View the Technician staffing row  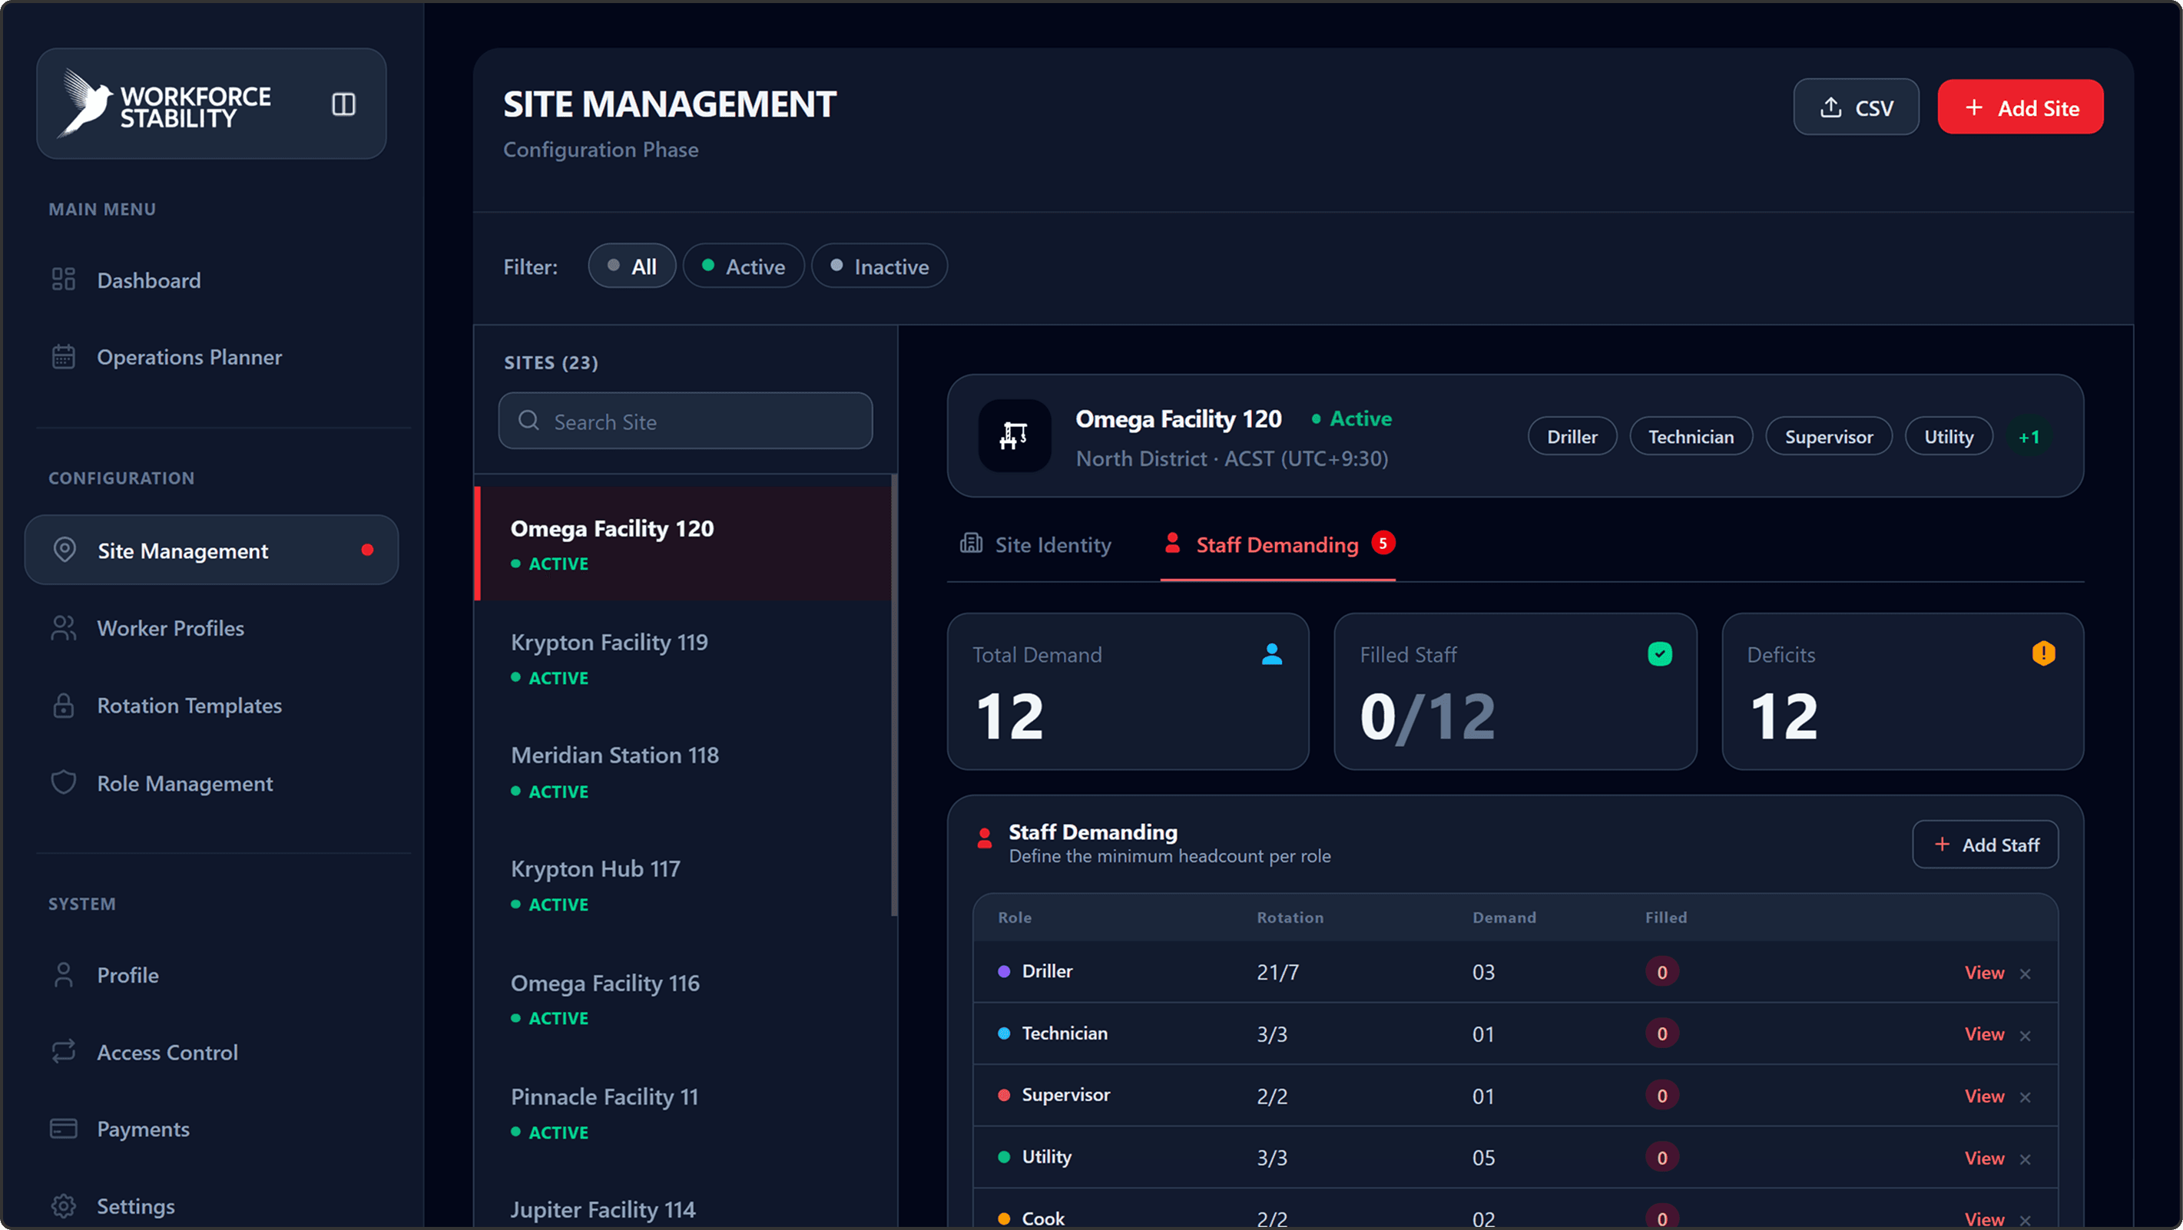pos(1985,1034)
